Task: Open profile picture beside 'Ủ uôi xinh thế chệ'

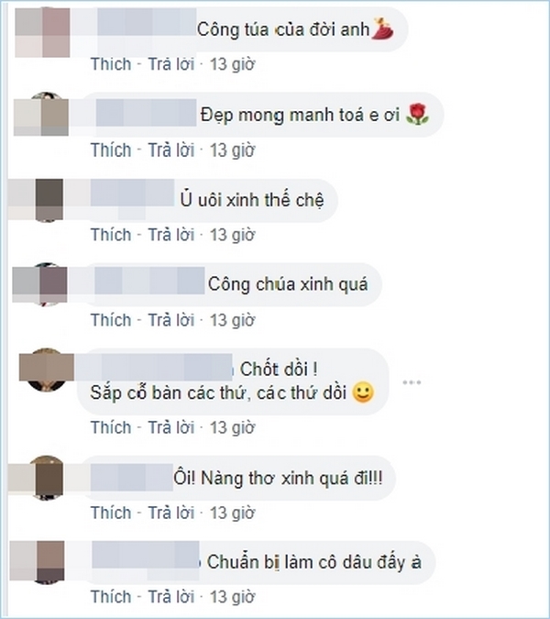Action: tap(49, 200)
